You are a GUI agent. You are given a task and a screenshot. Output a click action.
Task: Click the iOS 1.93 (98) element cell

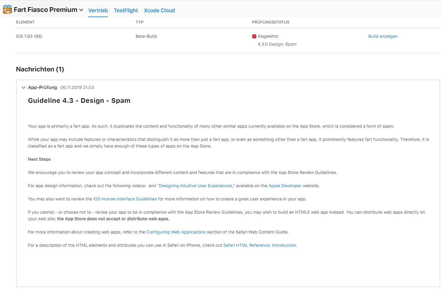click(29, 36)
